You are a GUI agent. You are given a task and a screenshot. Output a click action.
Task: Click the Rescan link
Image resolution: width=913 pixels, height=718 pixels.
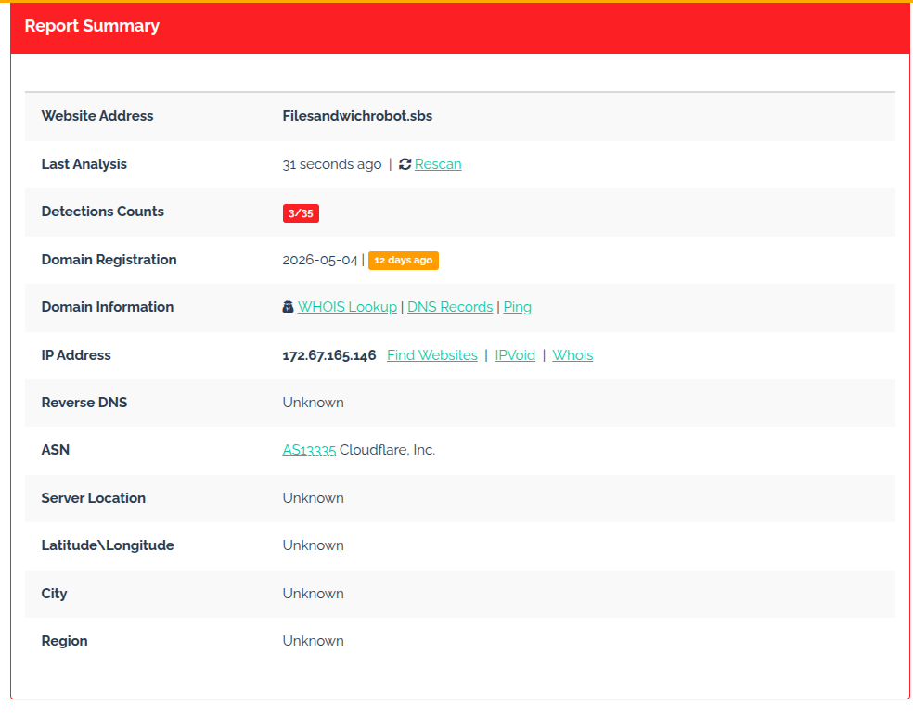[x=438, y=164]
